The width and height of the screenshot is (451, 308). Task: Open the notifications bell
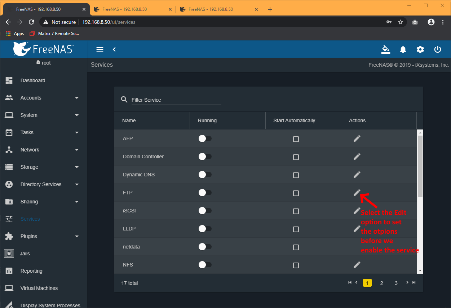pos(403,49)
